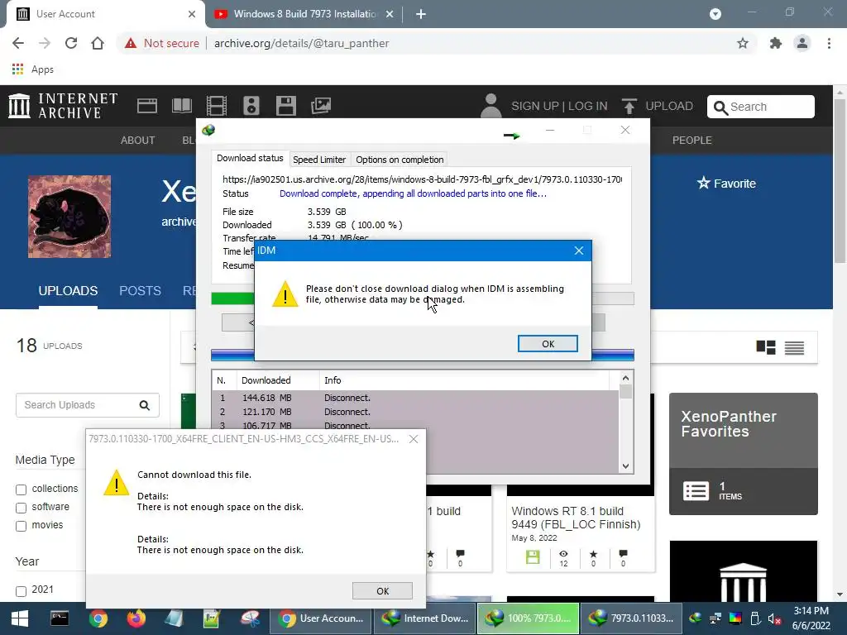Select the Download status tab
847x635 pixels.
[x=250, y=158]
